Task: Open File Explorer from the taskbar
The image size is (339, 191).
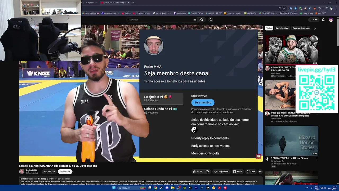Action: coord(173,188)
